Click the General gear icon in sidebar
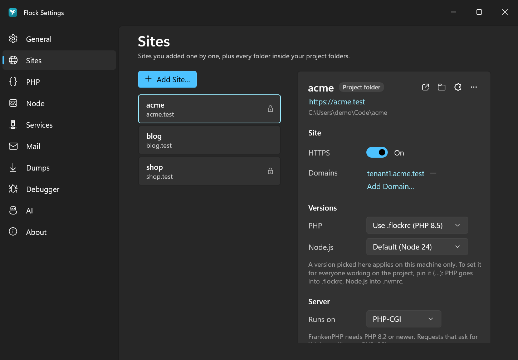 click(x=13, y=39)
